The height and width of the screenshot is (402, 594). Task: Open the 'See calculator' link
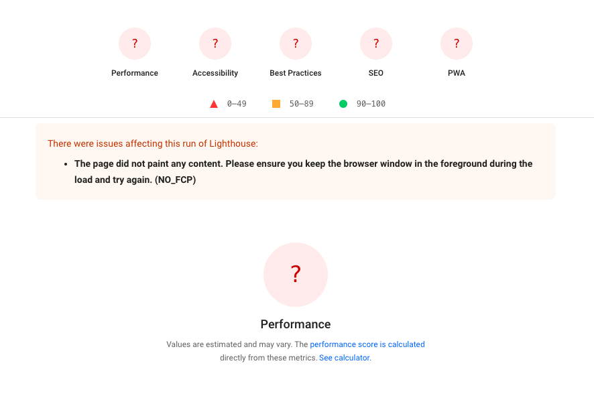point(345,358)
